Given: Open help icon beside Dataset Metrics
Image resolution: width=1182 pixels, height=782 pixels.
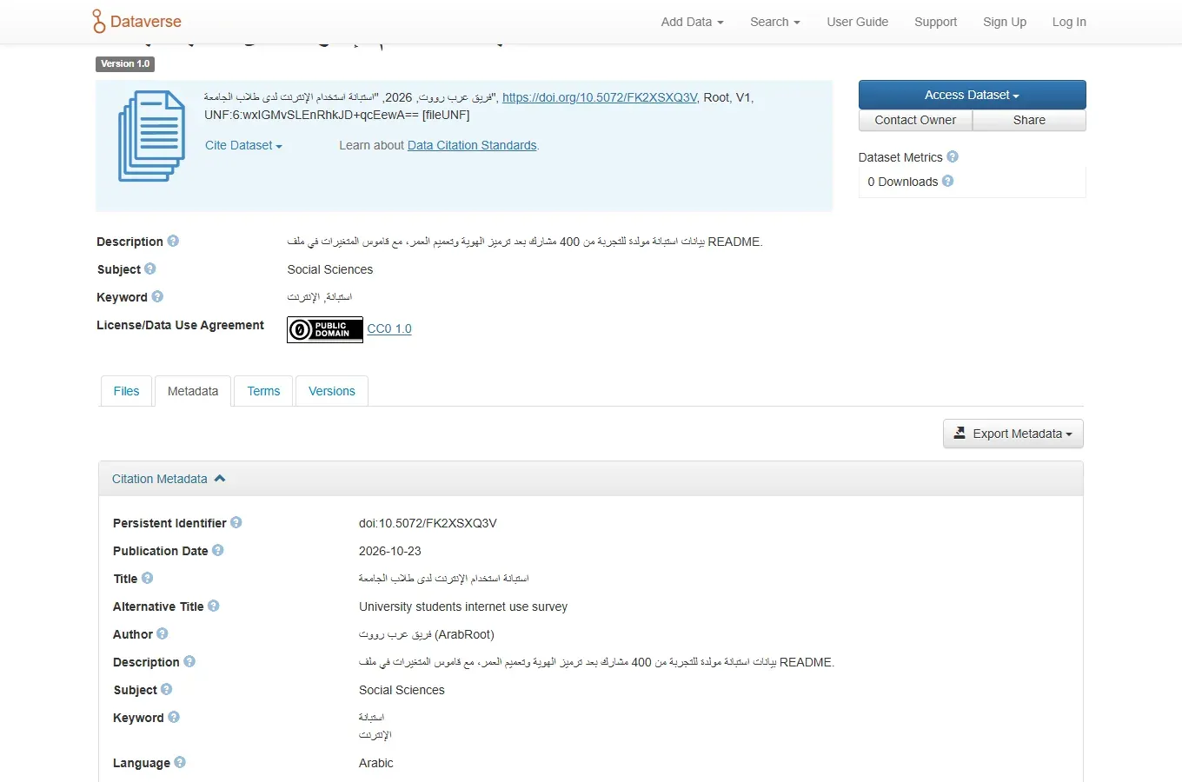Looking at the screenshot, I should tap(953, 156).
